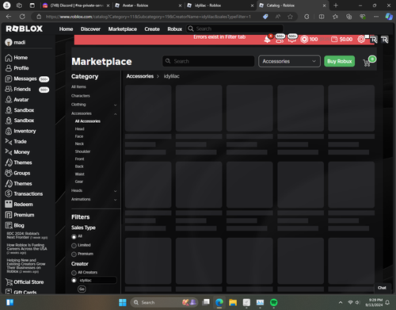Click the Accessories breadcrumb link
Image resolution: width=396 pixels, height=310 pixels.
(140, 76)
